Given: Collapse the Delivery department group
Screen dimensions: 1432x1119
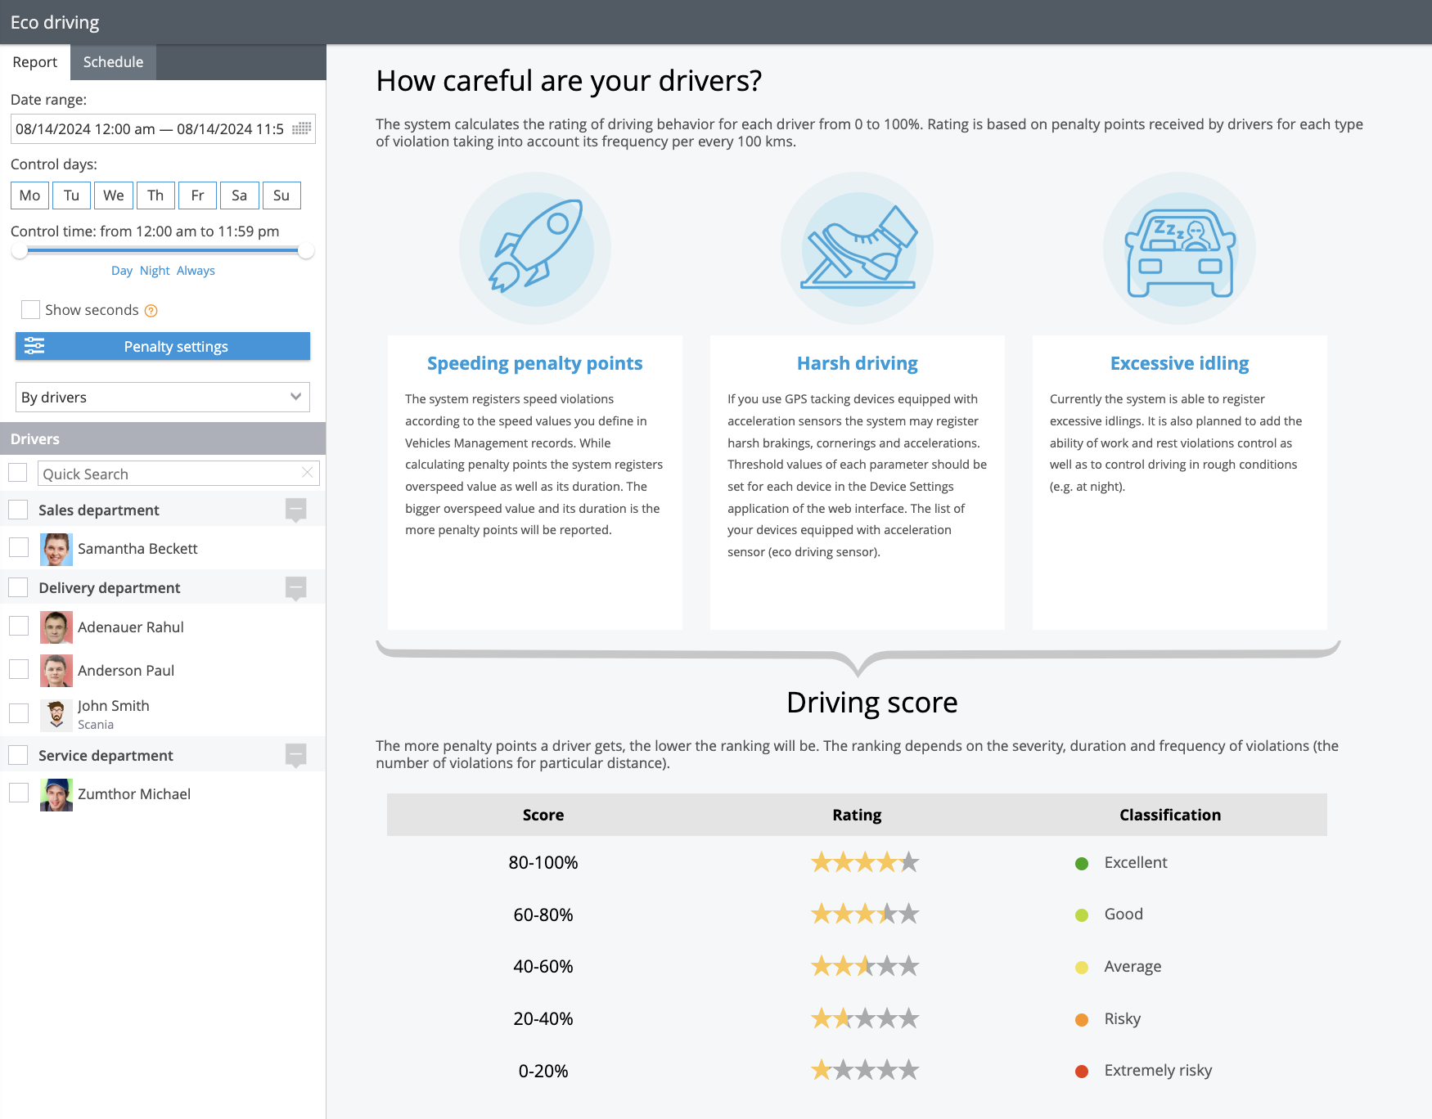Looking at the screenshot, I should 295,587.
